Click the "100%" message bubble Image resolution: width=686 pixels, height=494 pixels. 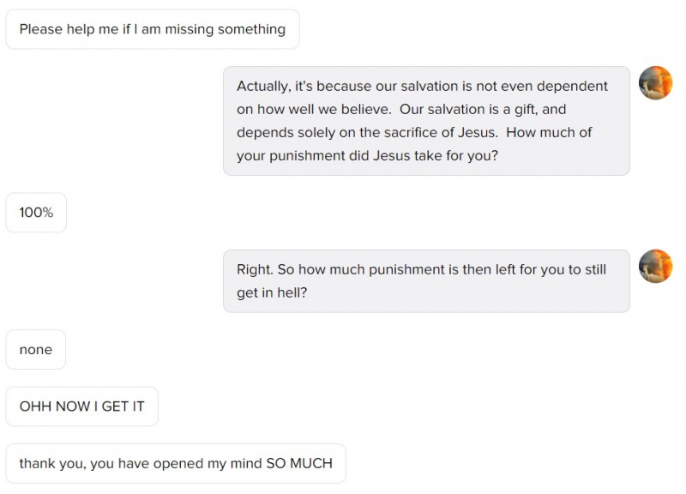coord(36,213)
